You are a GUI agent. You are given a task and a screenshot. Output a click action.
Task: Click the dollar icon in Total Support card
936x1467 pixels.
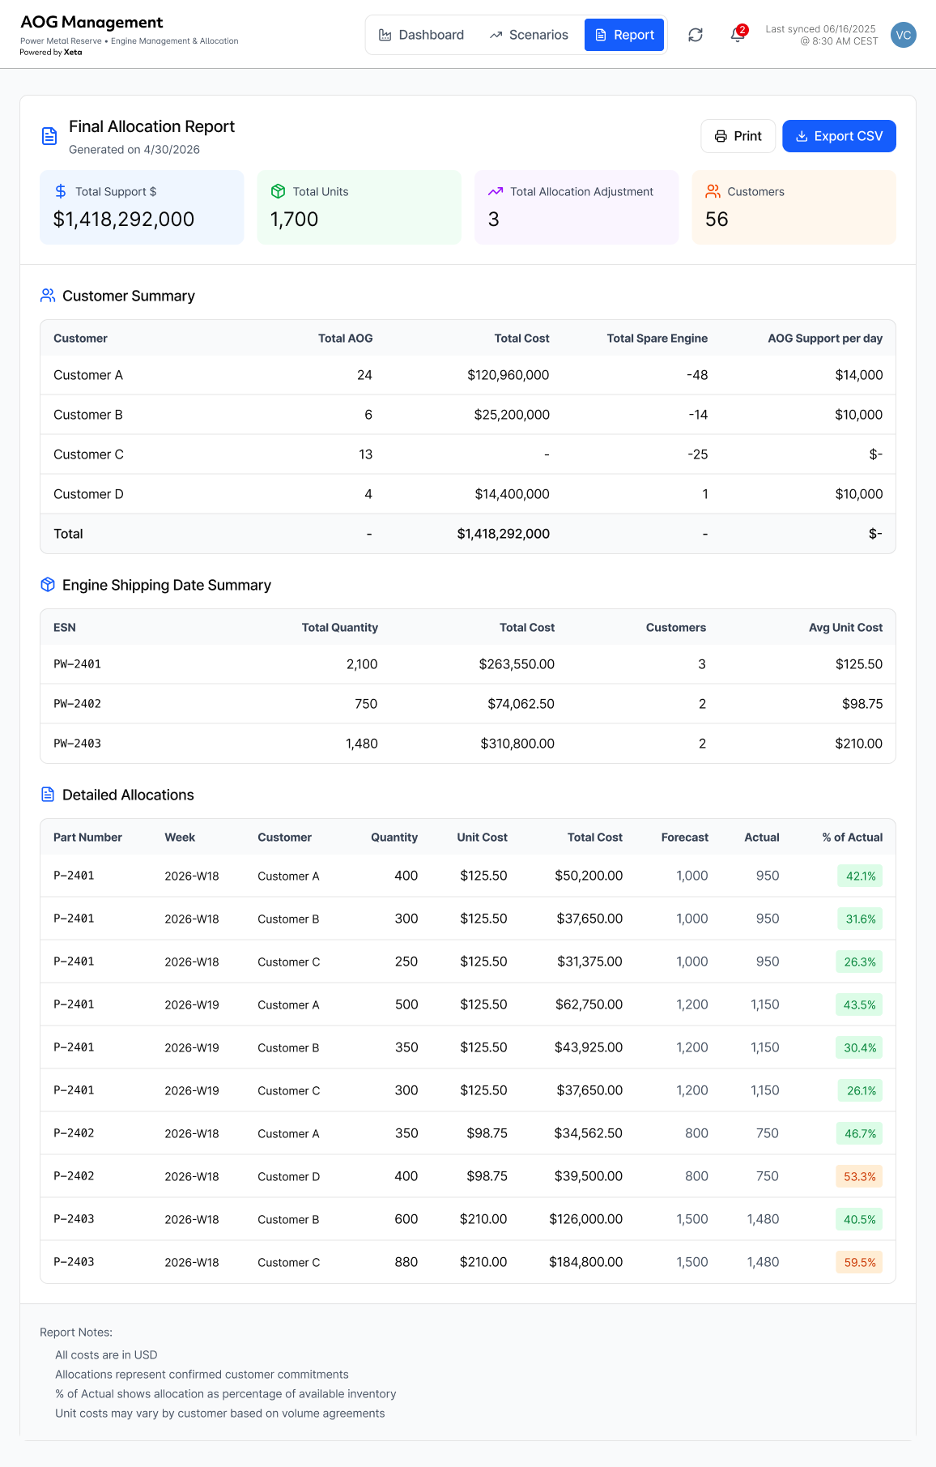pyautogui.click(x=61, y=191)
